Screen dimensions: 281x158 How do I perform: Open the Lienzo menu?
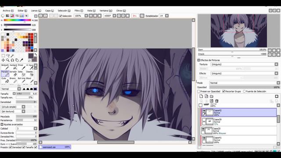click(x=36, y=11)
